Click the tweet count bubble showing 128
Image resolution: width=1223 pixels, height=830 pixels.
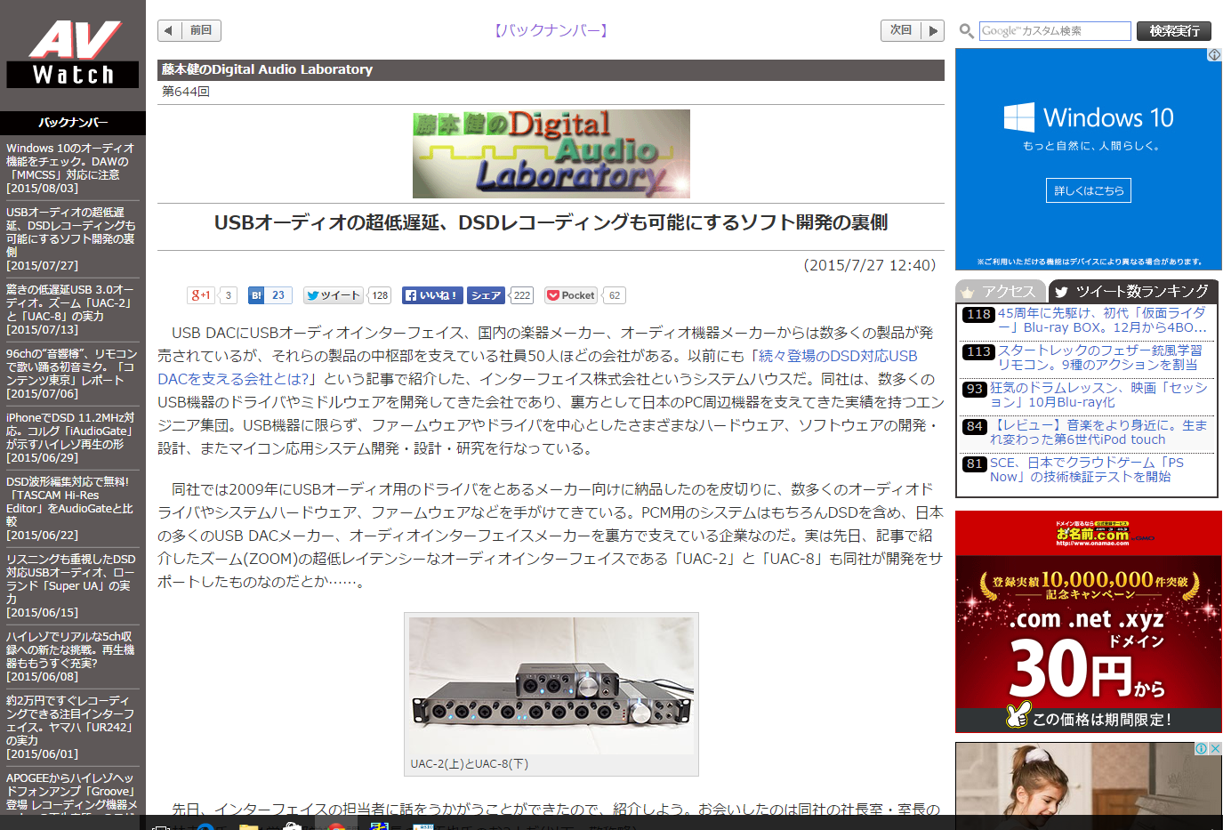pos(380,295)
